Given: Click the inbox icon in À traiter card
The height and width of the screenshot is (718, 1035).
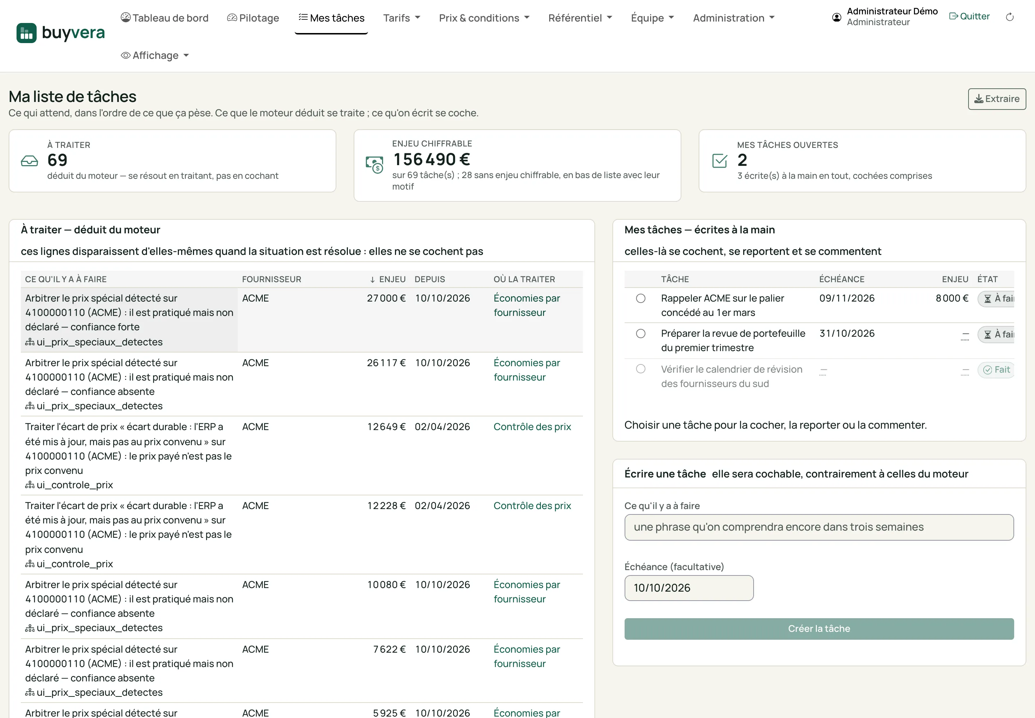Looking at the screenshot, I should pos(30,160).
